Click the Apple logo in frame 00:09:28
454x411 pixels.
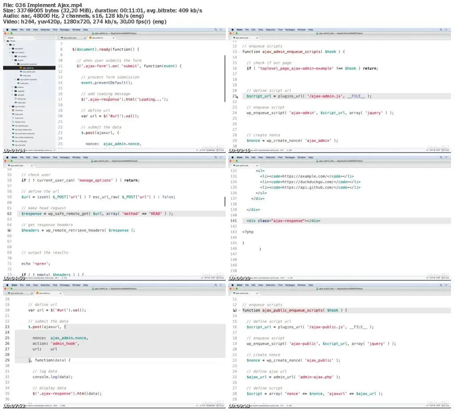[232, 285]
